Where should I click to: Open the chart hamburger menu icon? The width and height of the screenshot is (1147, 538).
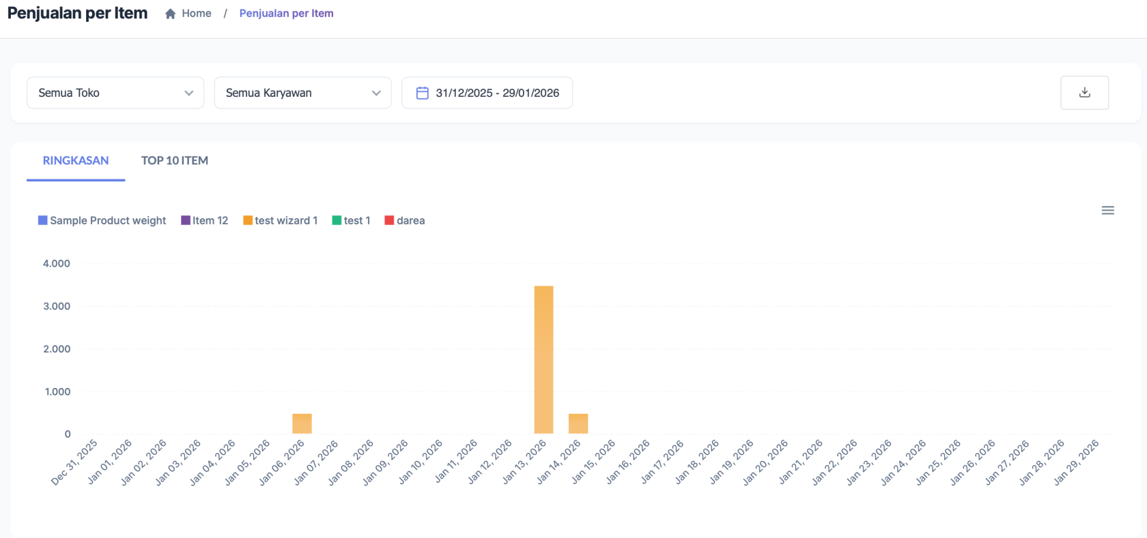point(1107,211)
